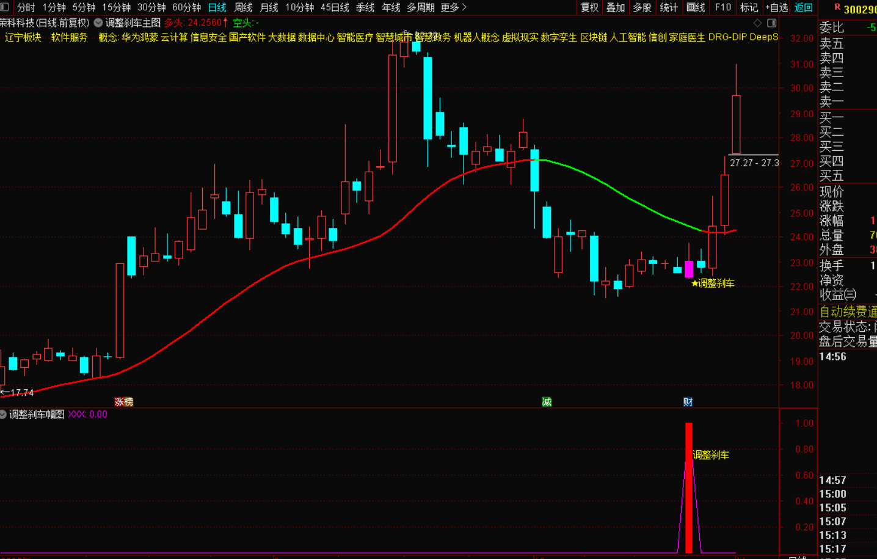Click the 涨榜 event marker
Viewport: 877px width, 559px height.
click(x=124, y=401)
